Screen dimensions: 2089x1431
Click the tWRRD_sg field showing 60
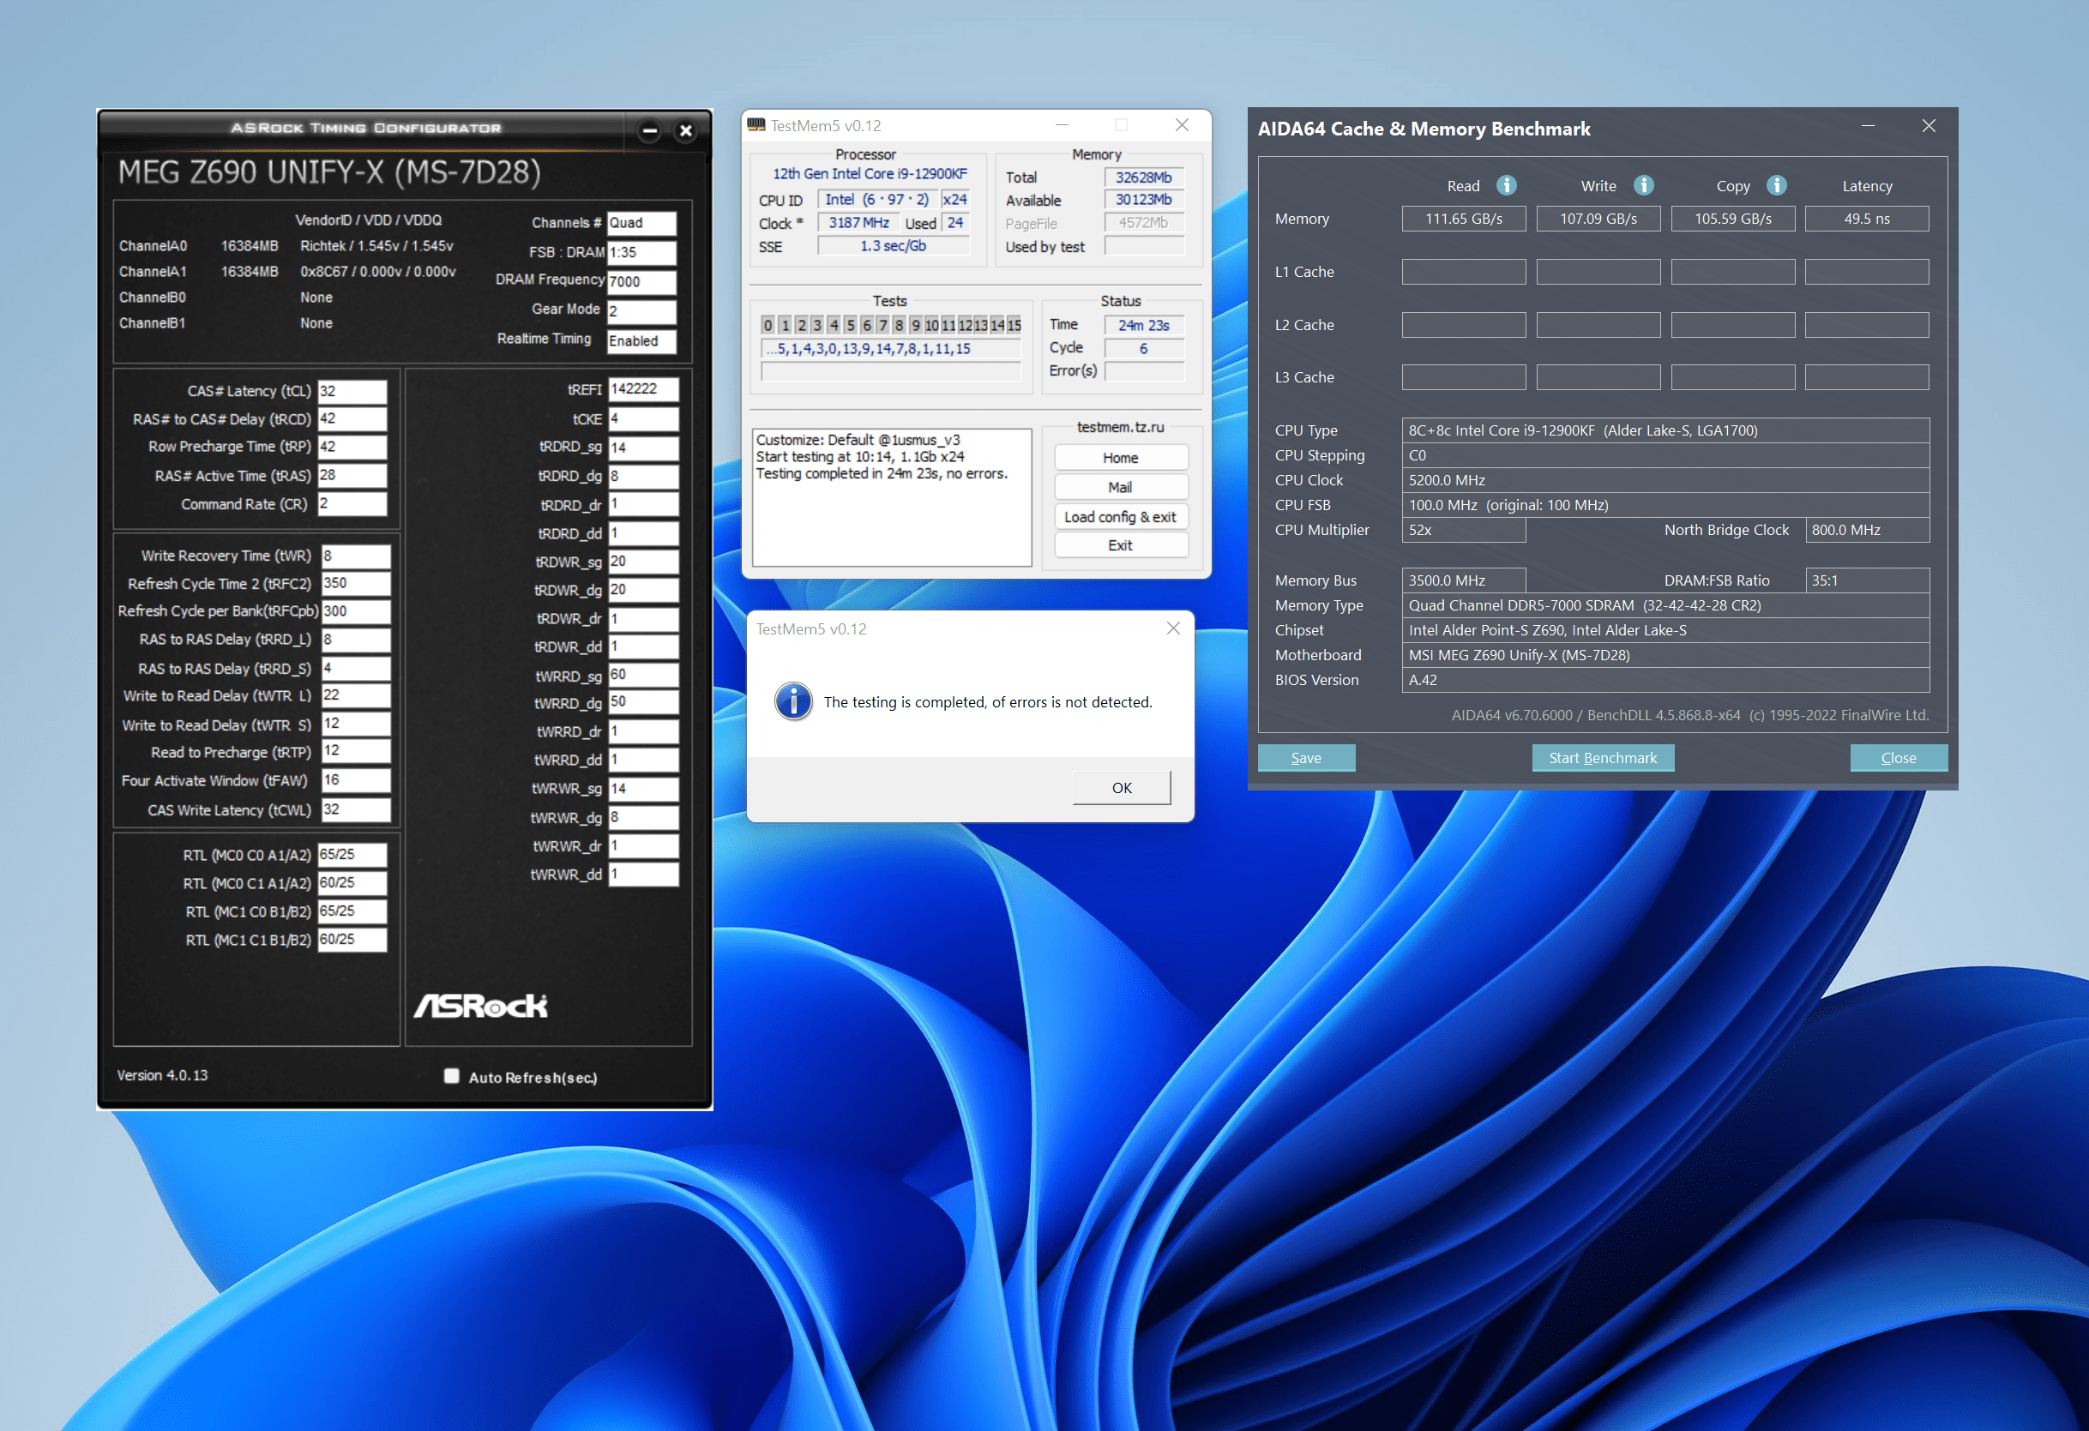[x=644, y=675]
